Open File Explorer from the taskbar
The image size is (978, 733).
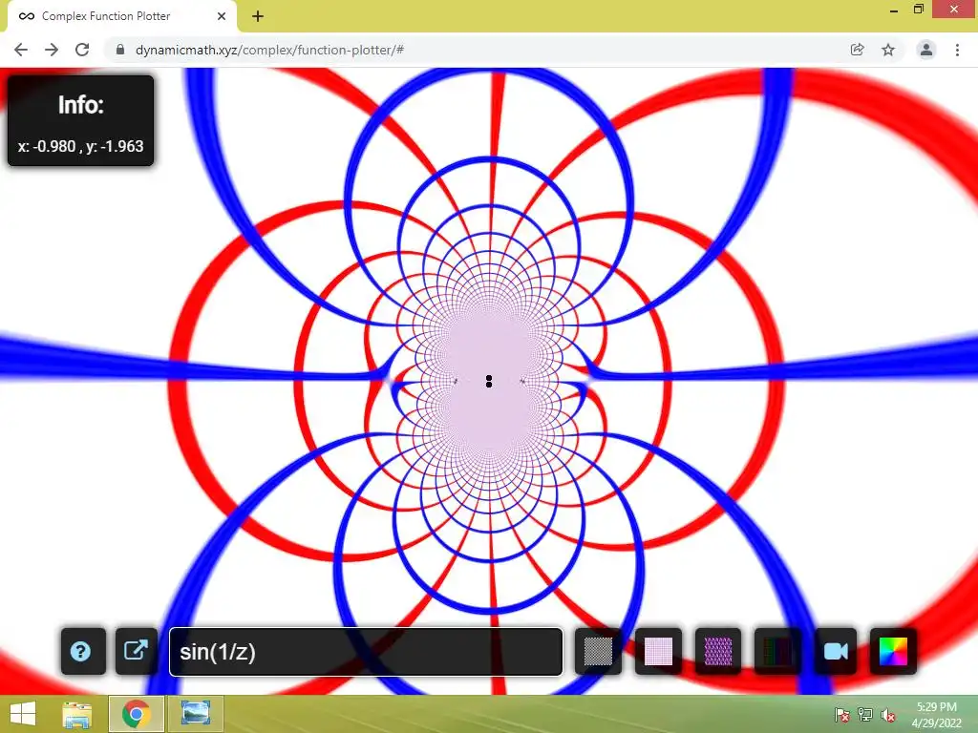point(76,714)
